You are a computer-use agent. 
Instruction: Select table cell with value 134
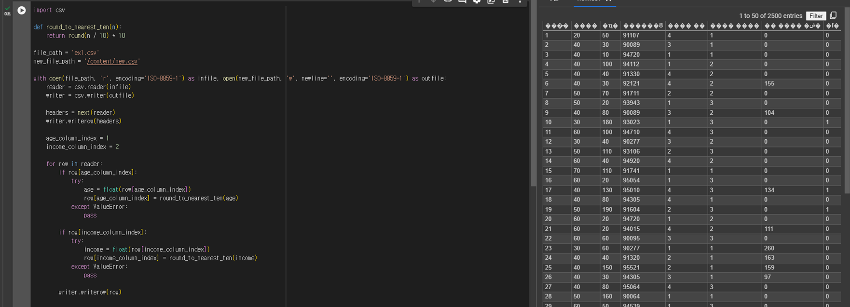click(x=793, y=190)
